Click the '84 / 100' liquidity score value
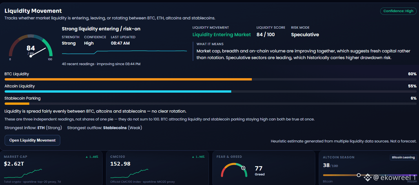 [x=266, y=34]
